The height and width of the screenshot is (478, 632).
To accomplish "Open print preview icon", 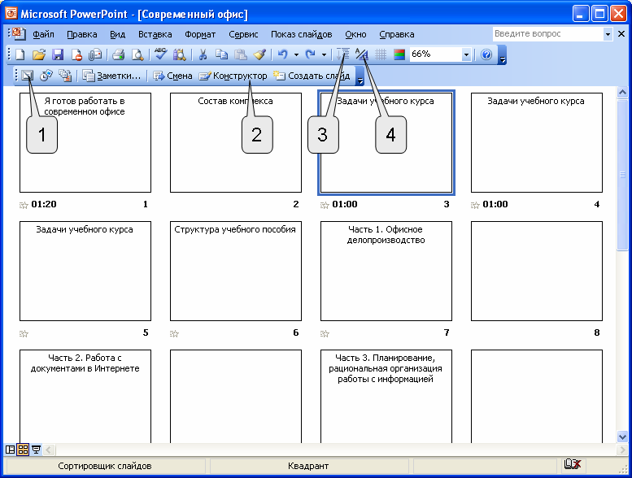I will (137, 54).
